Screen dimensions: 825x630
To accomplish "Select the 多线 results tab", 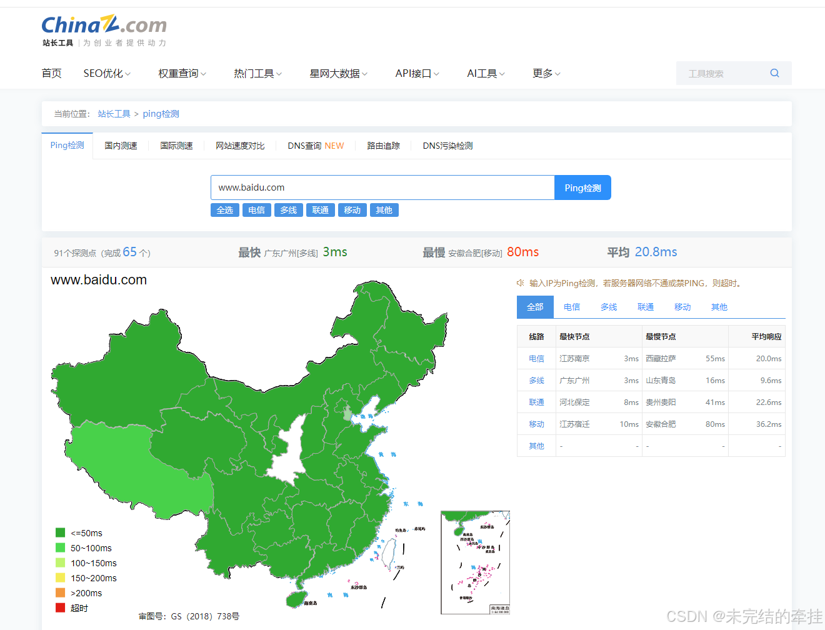I will point(609,307).
